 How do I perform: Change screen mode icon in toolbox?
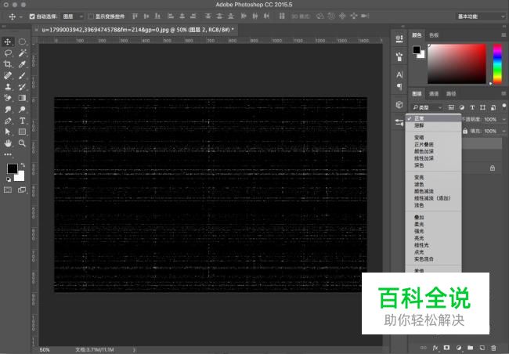(x=22, y=190)
